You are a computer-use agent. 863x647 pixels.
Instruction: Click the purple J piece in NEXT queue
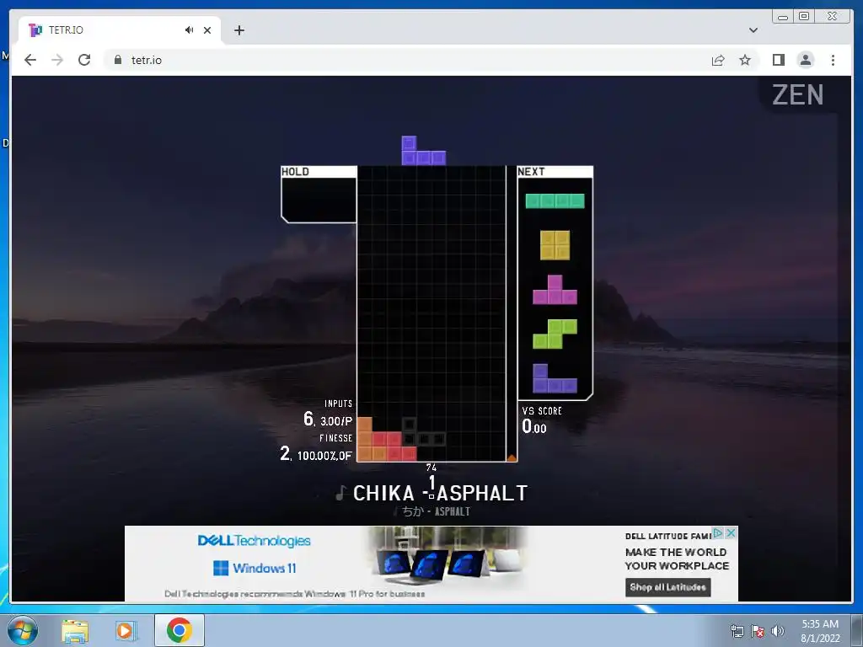tap(555, 378)
